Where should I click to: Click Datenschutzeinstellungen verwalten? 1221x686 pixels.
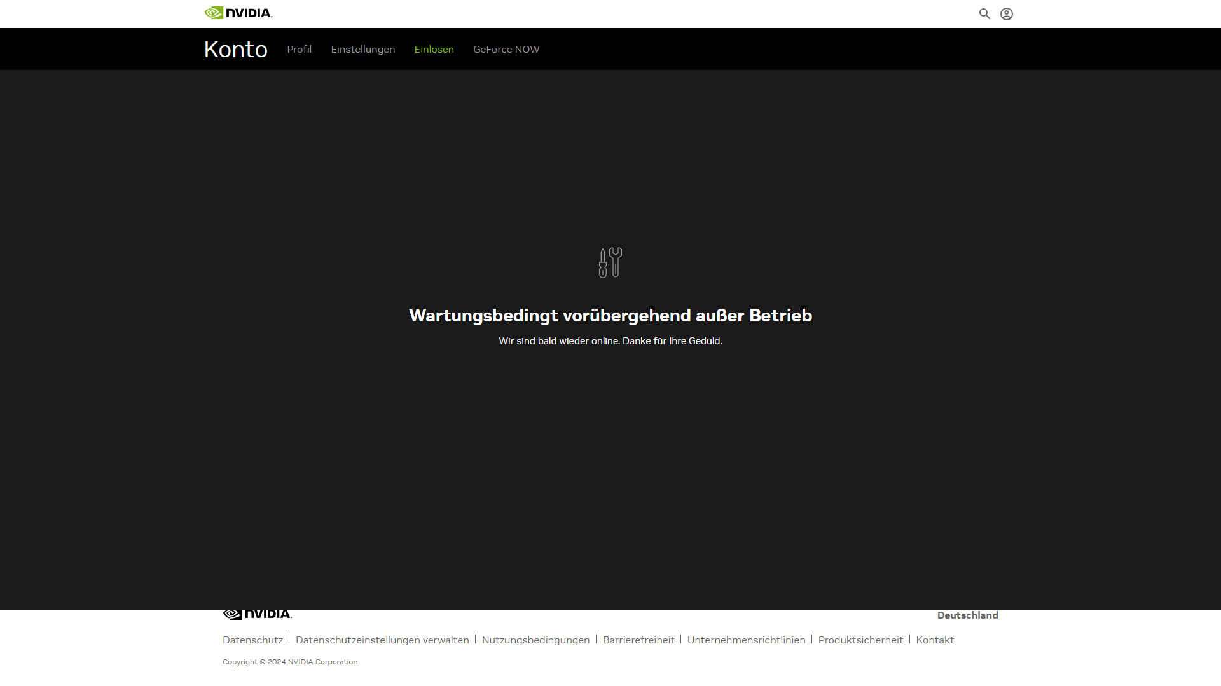click(x=382, y=640)
